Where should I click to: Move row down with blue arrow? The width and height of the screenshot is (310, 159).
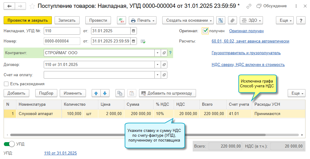pyautogui.click(x=105, y=93)
